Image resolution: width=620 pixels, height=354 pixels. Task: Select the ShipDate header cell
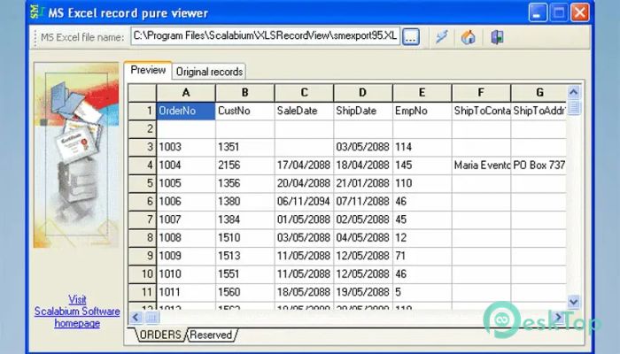[363, 111]
